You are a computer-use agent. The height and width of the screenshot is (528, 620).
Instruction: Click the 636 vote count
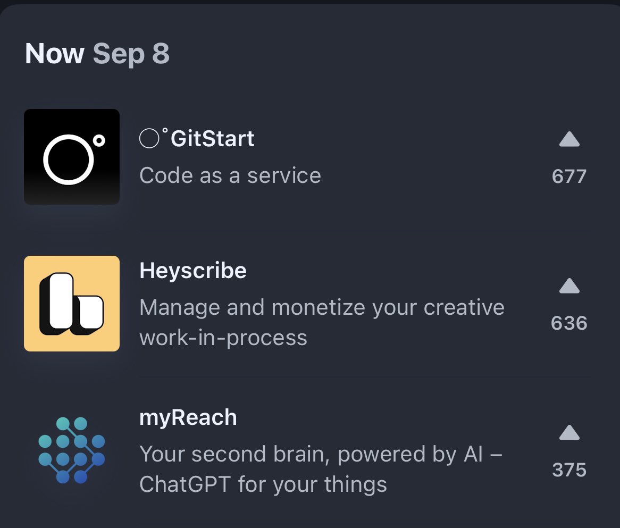[569, 323]
